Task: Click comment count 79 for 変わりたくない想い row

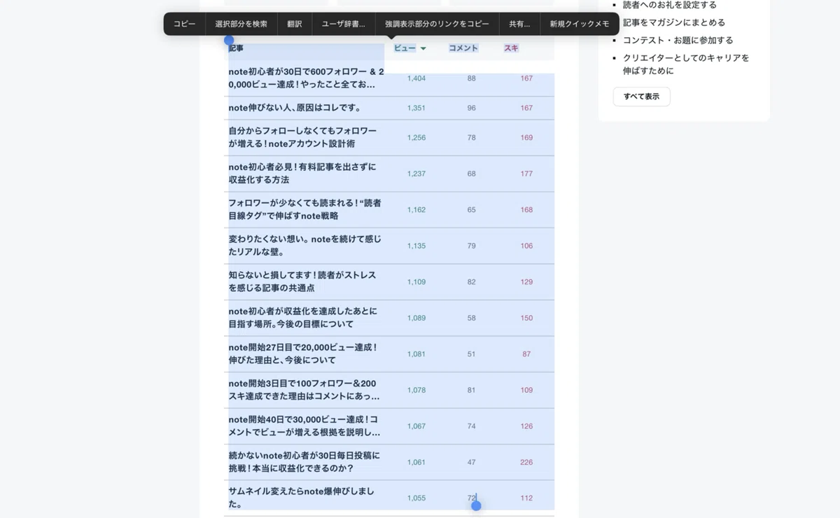Action: [471, 246]
